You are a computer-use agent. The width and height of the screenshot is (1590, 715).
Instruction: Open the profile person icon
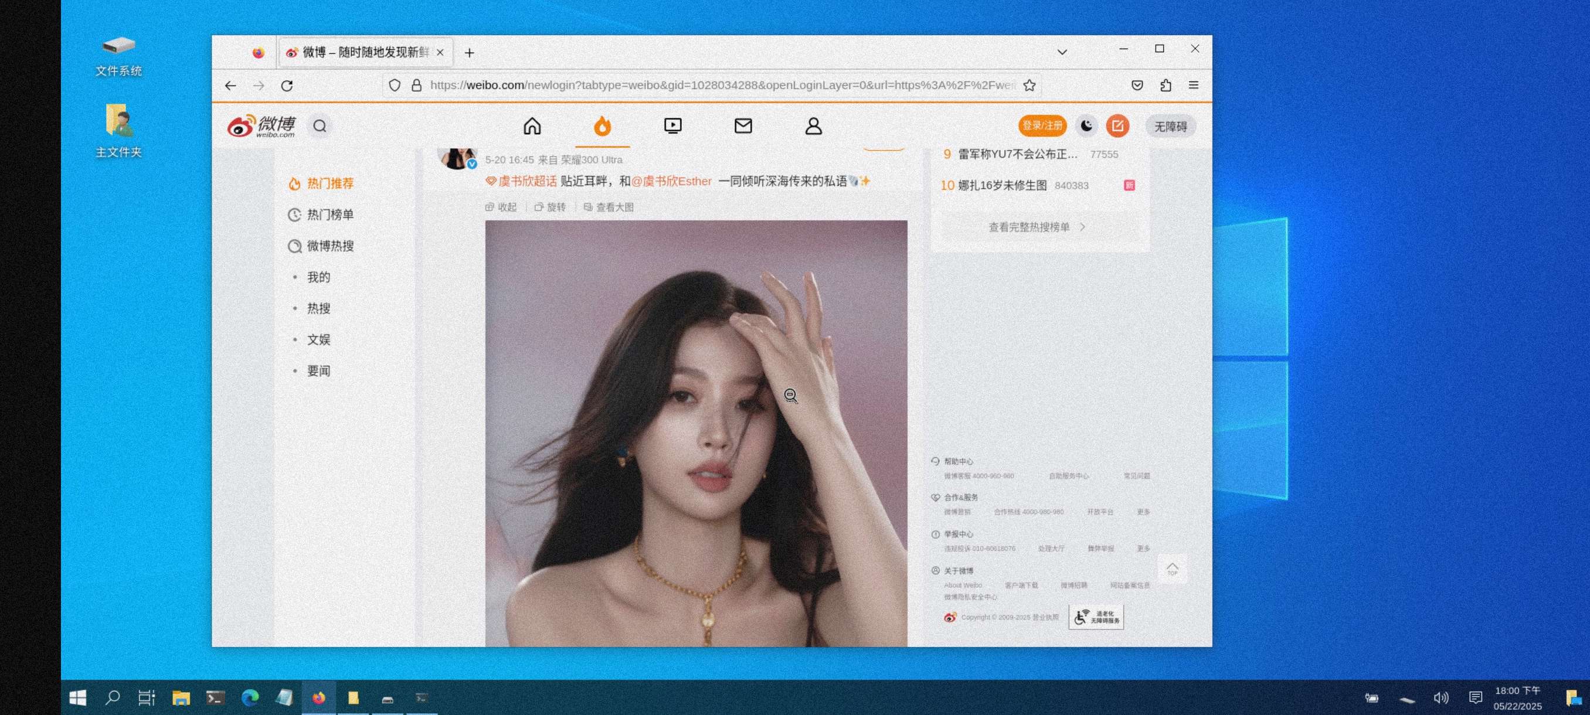[813, 126]
